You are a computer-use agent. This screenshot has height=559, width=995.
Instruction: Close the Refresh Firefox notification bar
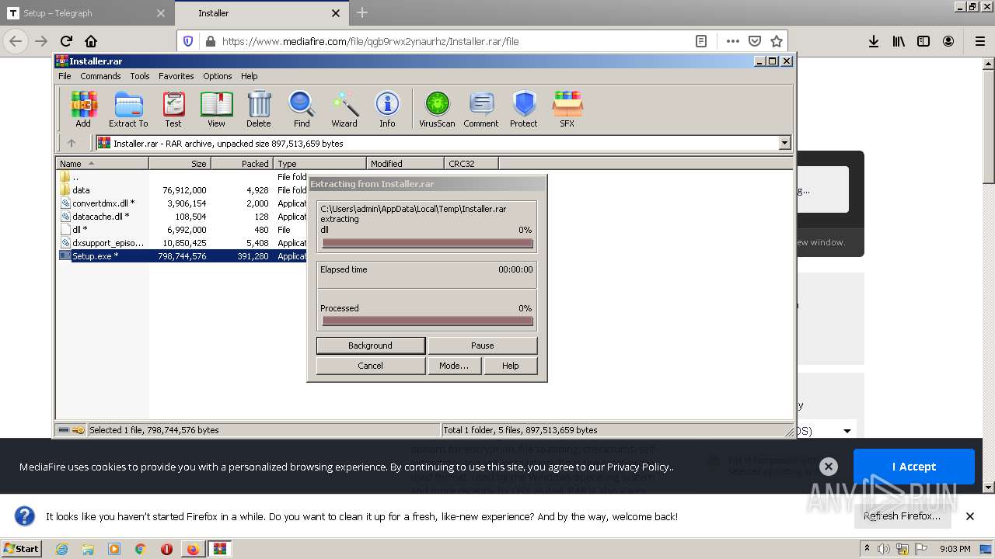[970, 516]
